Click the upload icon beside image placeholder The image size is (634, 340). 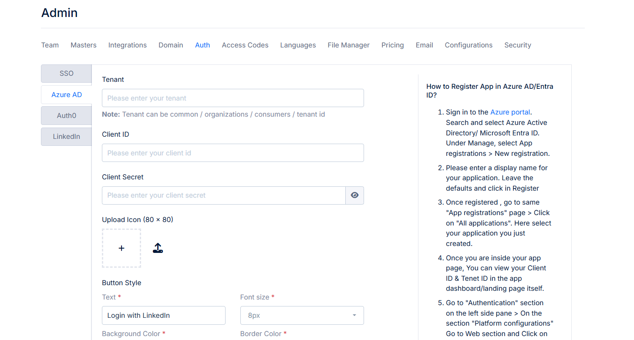[x=158, y=248]
